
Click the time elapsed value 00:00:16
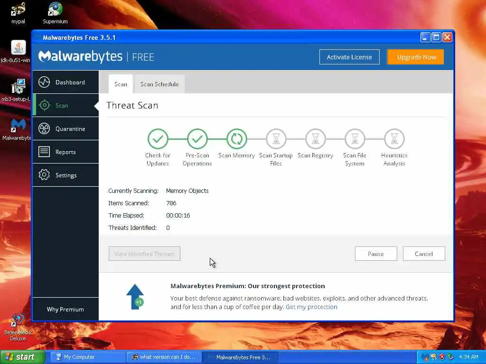(178, 216)
